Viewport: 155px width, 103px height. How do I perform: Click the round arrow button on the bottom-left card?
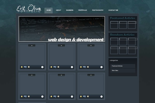point(42,97)
